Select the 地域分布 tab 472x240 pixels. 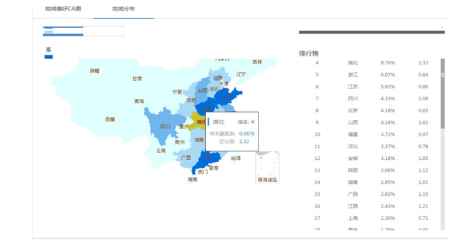[x=123, y=9]
